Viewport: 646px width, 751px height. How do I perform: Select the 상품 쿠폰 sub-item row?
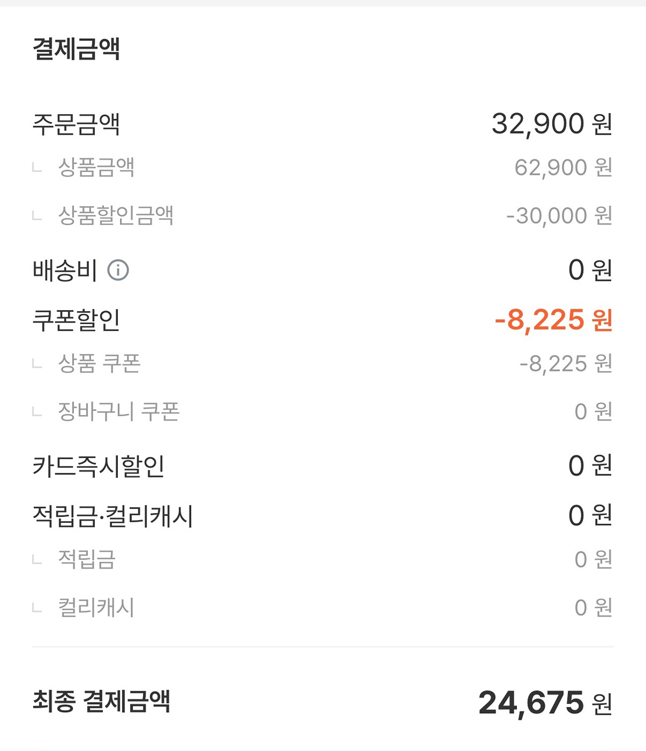[323, 363]
